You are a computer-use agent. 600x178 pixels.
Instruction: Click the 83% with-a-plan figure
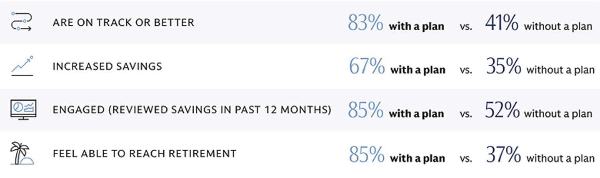click(x=365, y=23)
